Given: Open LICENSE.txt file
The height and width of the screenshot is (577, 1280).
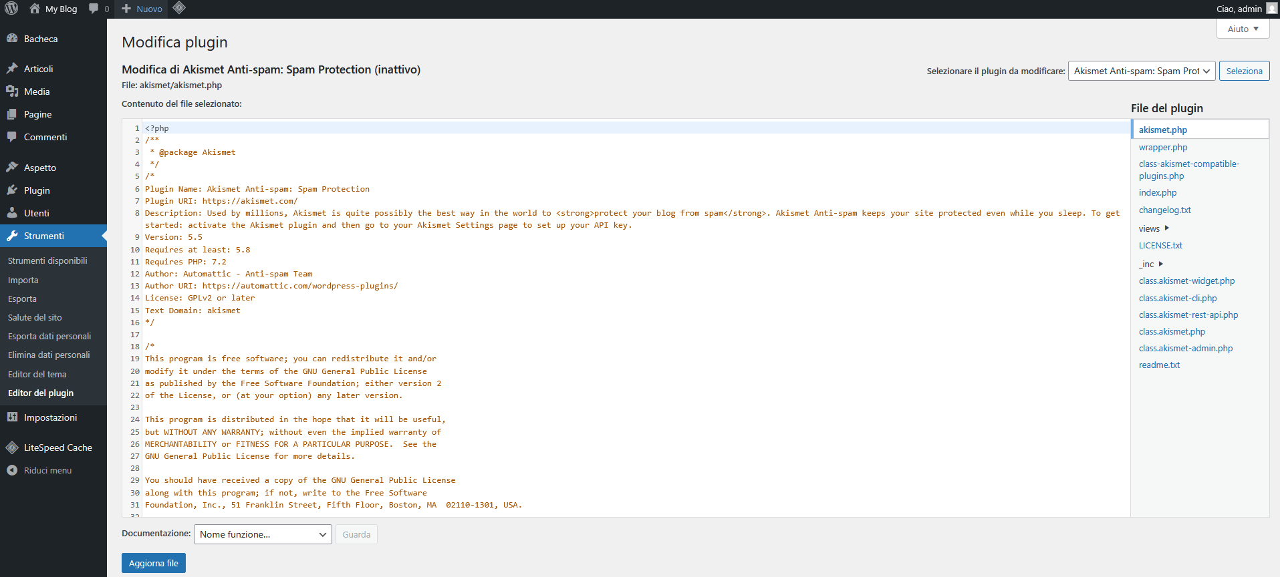Looking at the screenshot, I should tap(1160, 245).
